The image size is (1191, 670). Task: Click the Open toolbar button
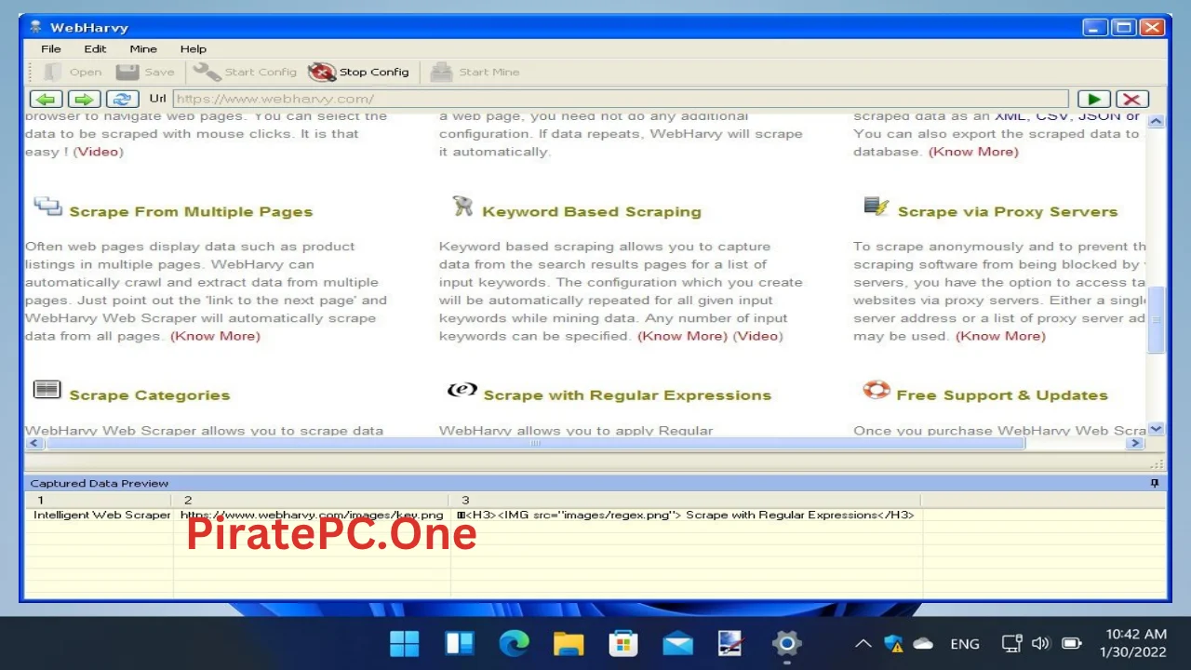point(73,72)
